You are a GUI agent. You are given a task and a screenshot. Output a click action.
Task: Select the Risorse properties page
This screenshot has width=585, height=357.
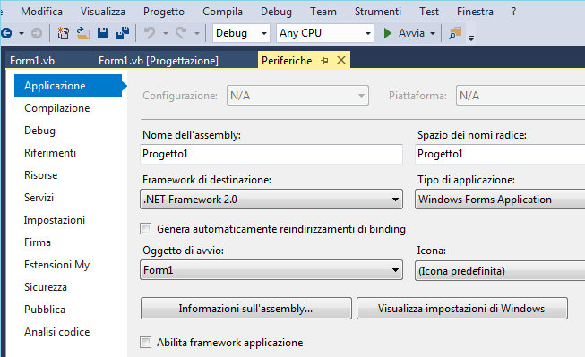pos(40,175)
